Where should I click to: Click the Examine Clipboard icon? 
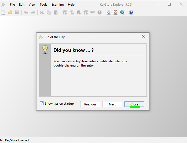click(x=115, y=12)
